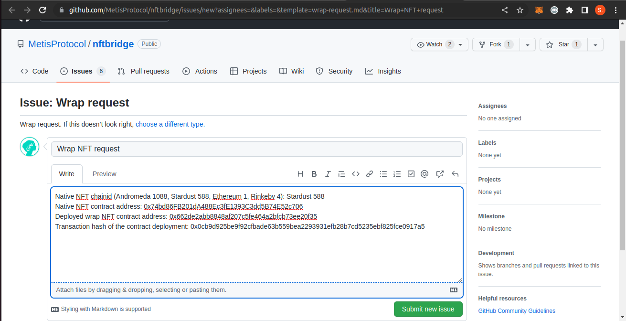Open the Watch notifications dropdown

(439, 44)
